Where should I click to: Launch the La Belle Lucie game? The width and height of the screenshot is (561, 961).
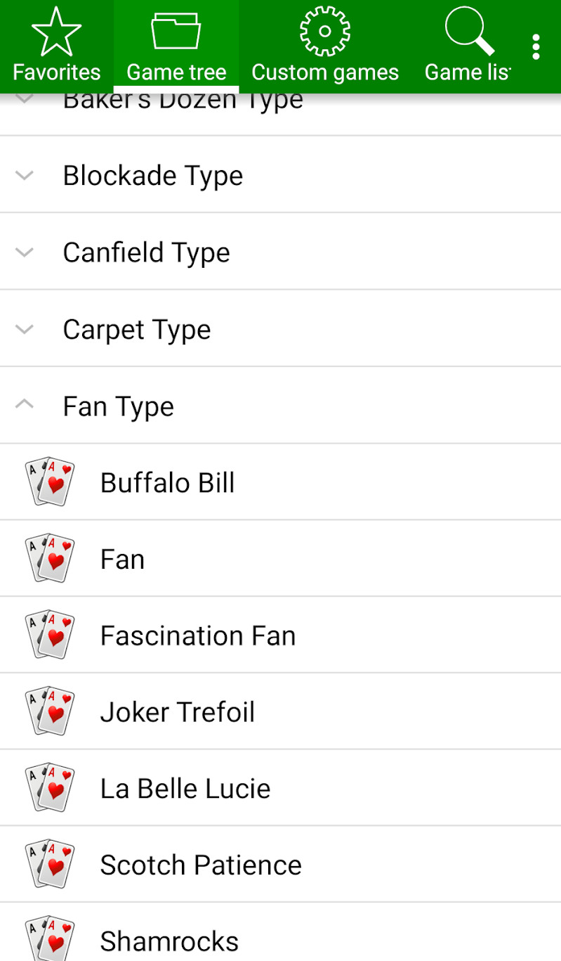(185, 789)
